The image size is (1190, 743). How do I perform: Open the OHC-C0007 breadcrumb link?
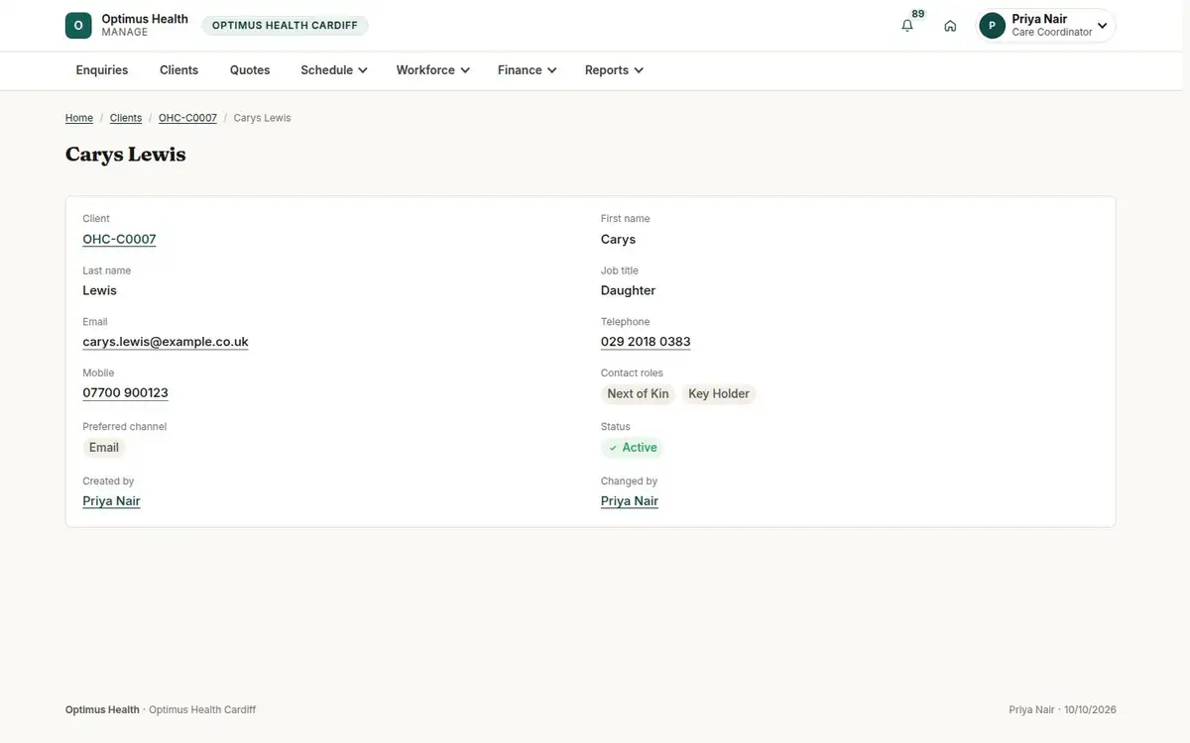[187, 118]
